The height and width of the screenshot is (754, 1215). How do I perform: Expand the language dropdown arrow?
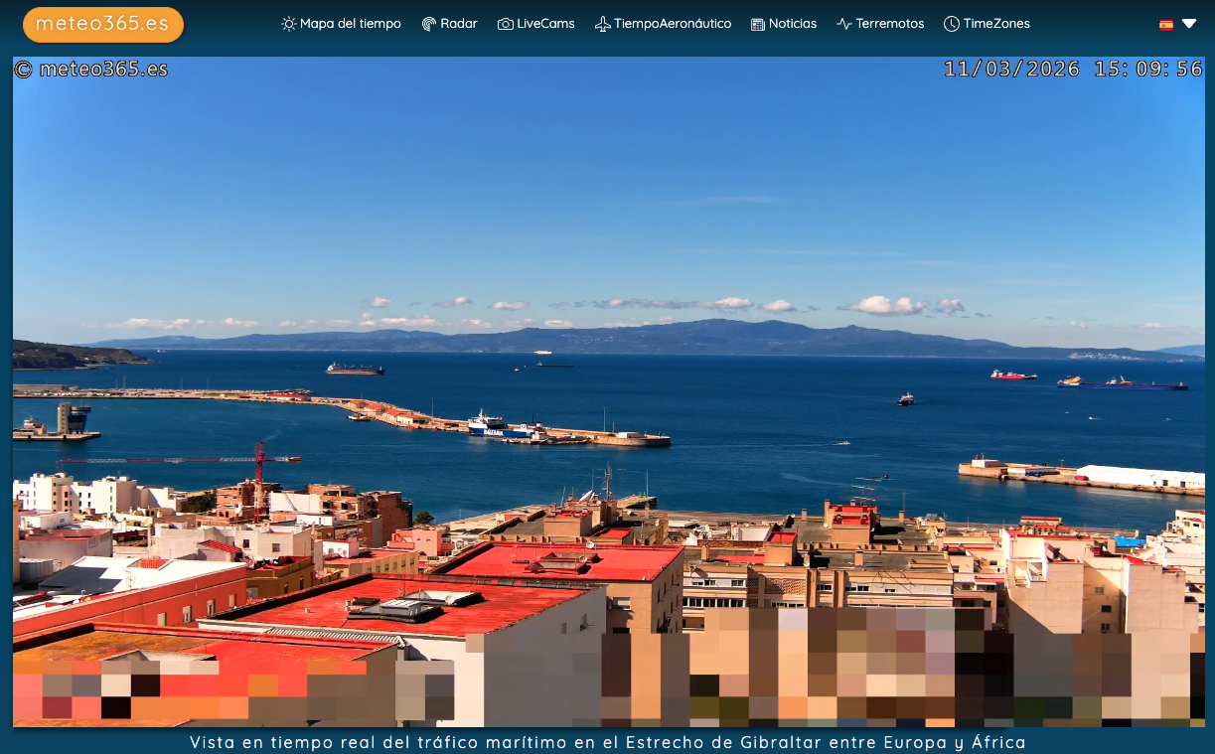point(1189,24)
